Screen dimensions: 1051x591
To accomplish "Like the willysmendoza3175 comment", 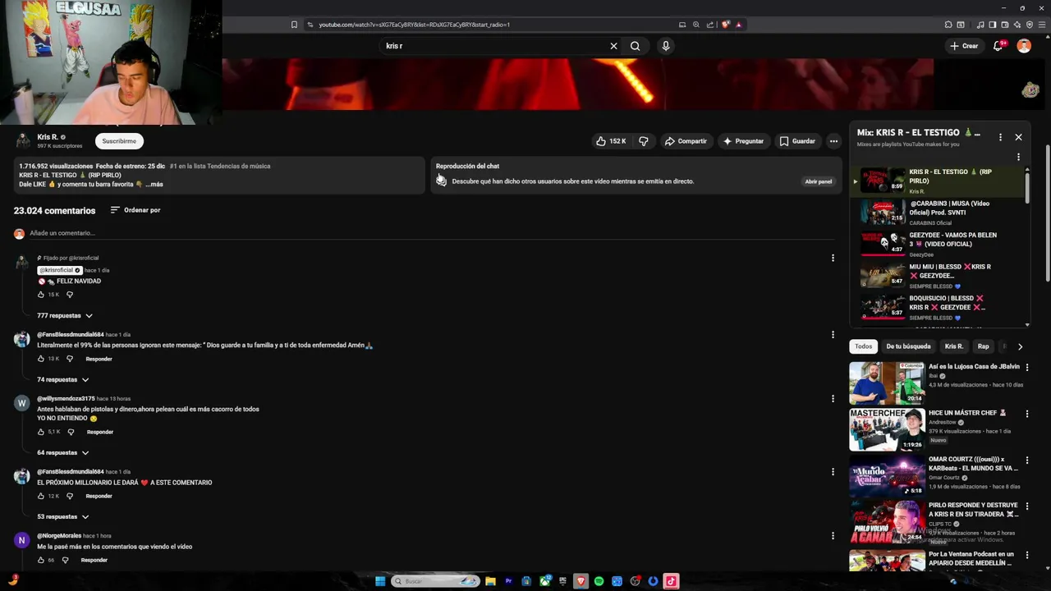I will pos(41,432).
